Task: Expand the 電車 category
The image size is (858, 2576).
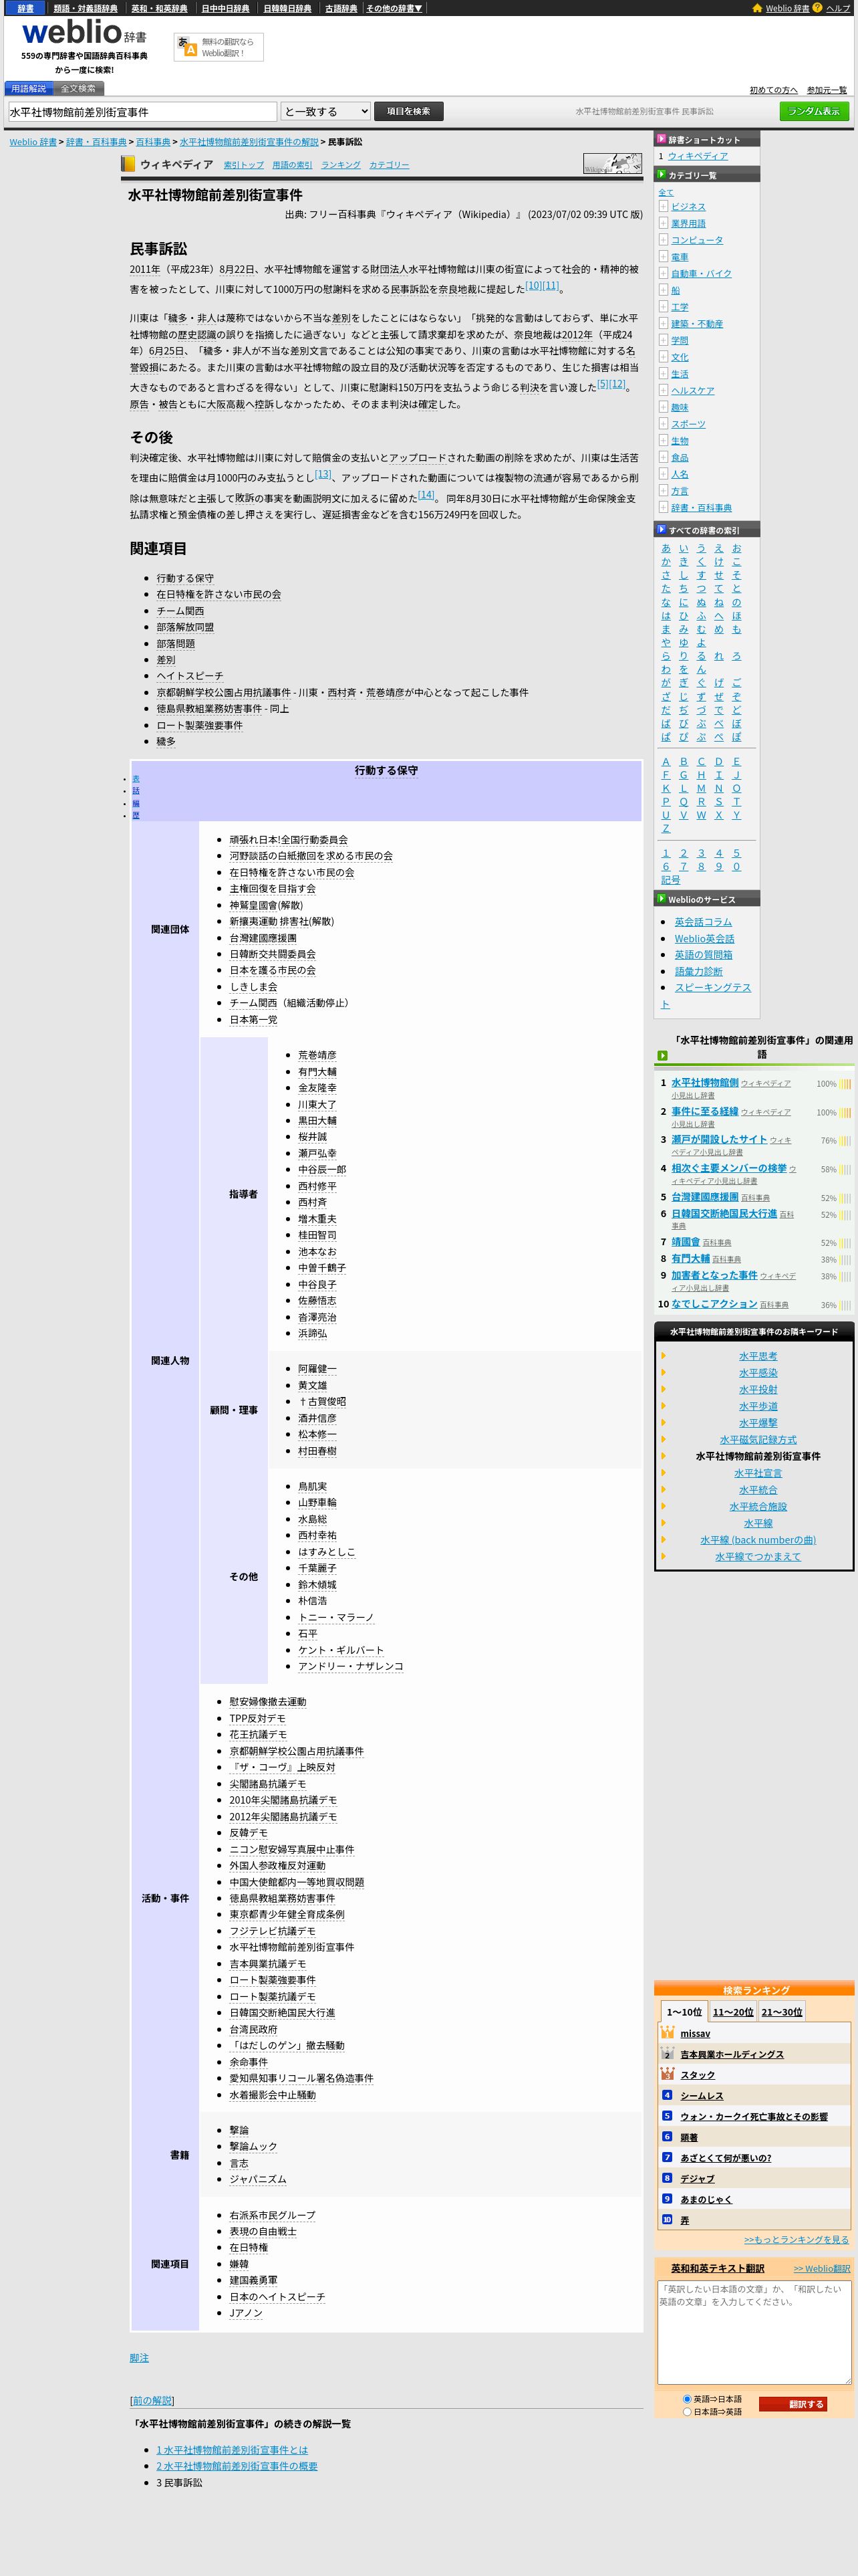Action: (x=664, y=256)
